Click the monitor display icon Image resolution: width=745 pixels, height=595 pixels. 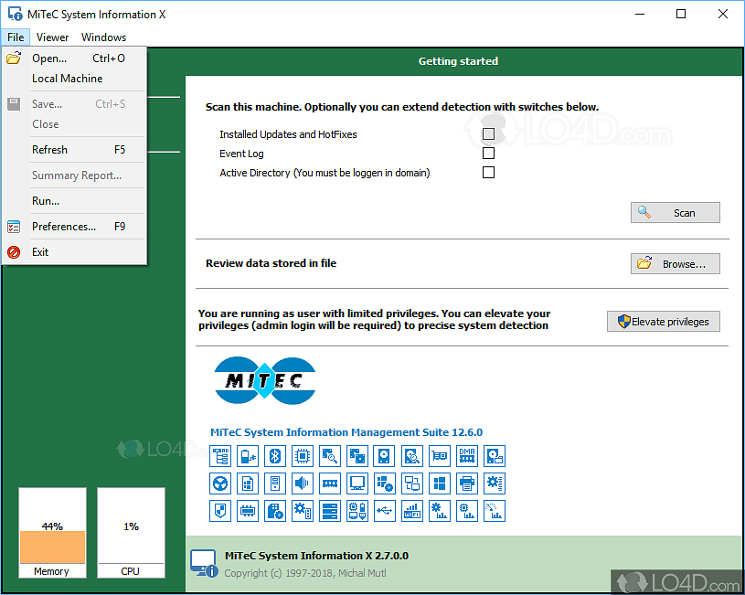pos(357,483)
